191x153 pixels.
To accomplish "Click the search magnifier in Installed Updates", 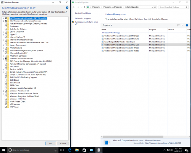I will point(186,7).
